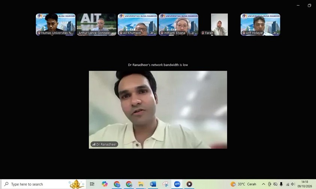
Task: Click the signal bars icon beside Dr Ranadheer
Action: point(94,144)
